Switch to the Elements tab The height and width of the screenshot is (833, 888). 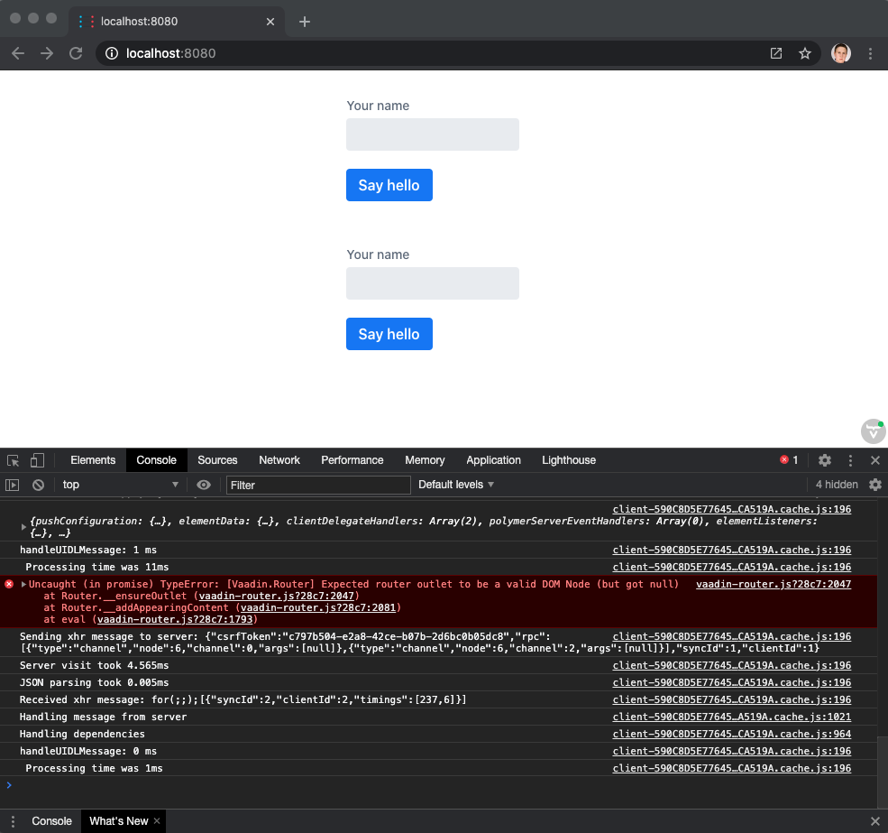93,460
